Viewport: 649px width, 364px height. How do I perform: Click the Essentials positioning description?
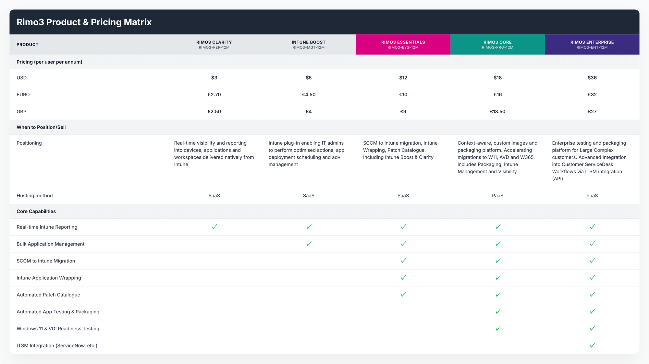coord(400,150)
